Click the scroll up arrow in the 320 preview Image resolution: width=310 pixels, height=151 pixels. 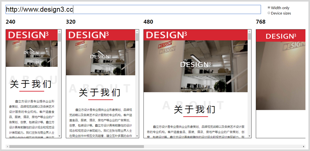pyautogui.click(x=137, y=31)
